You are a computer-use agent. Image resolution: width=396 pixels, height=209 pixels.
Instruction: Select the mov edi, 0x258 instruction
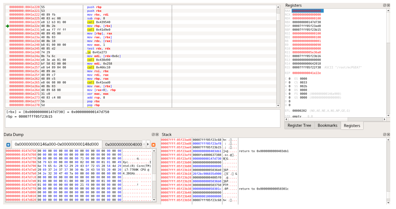[99, 64]
